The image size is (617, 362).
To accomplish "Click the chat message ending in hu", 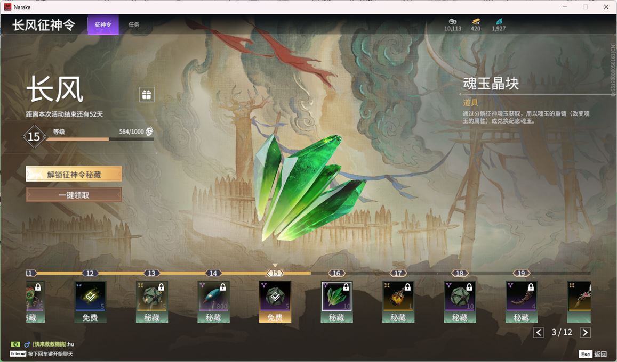I will (x=53, y=344).
